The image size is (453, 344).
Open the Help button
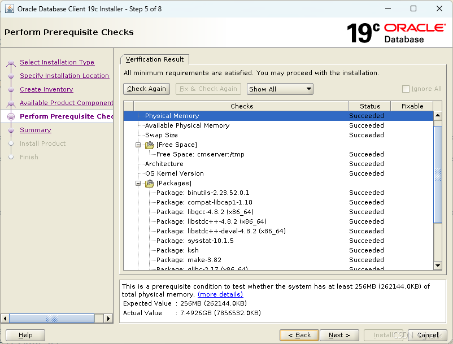coord(25,335)
